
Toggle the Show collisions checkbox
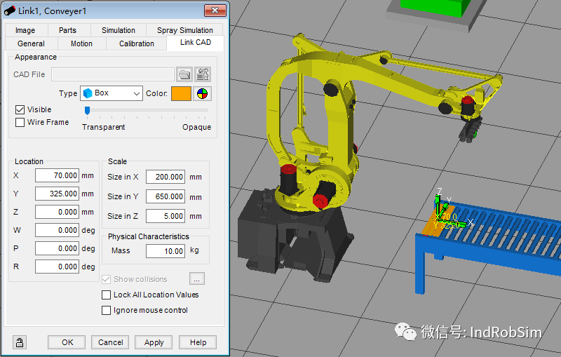(107, 279)
